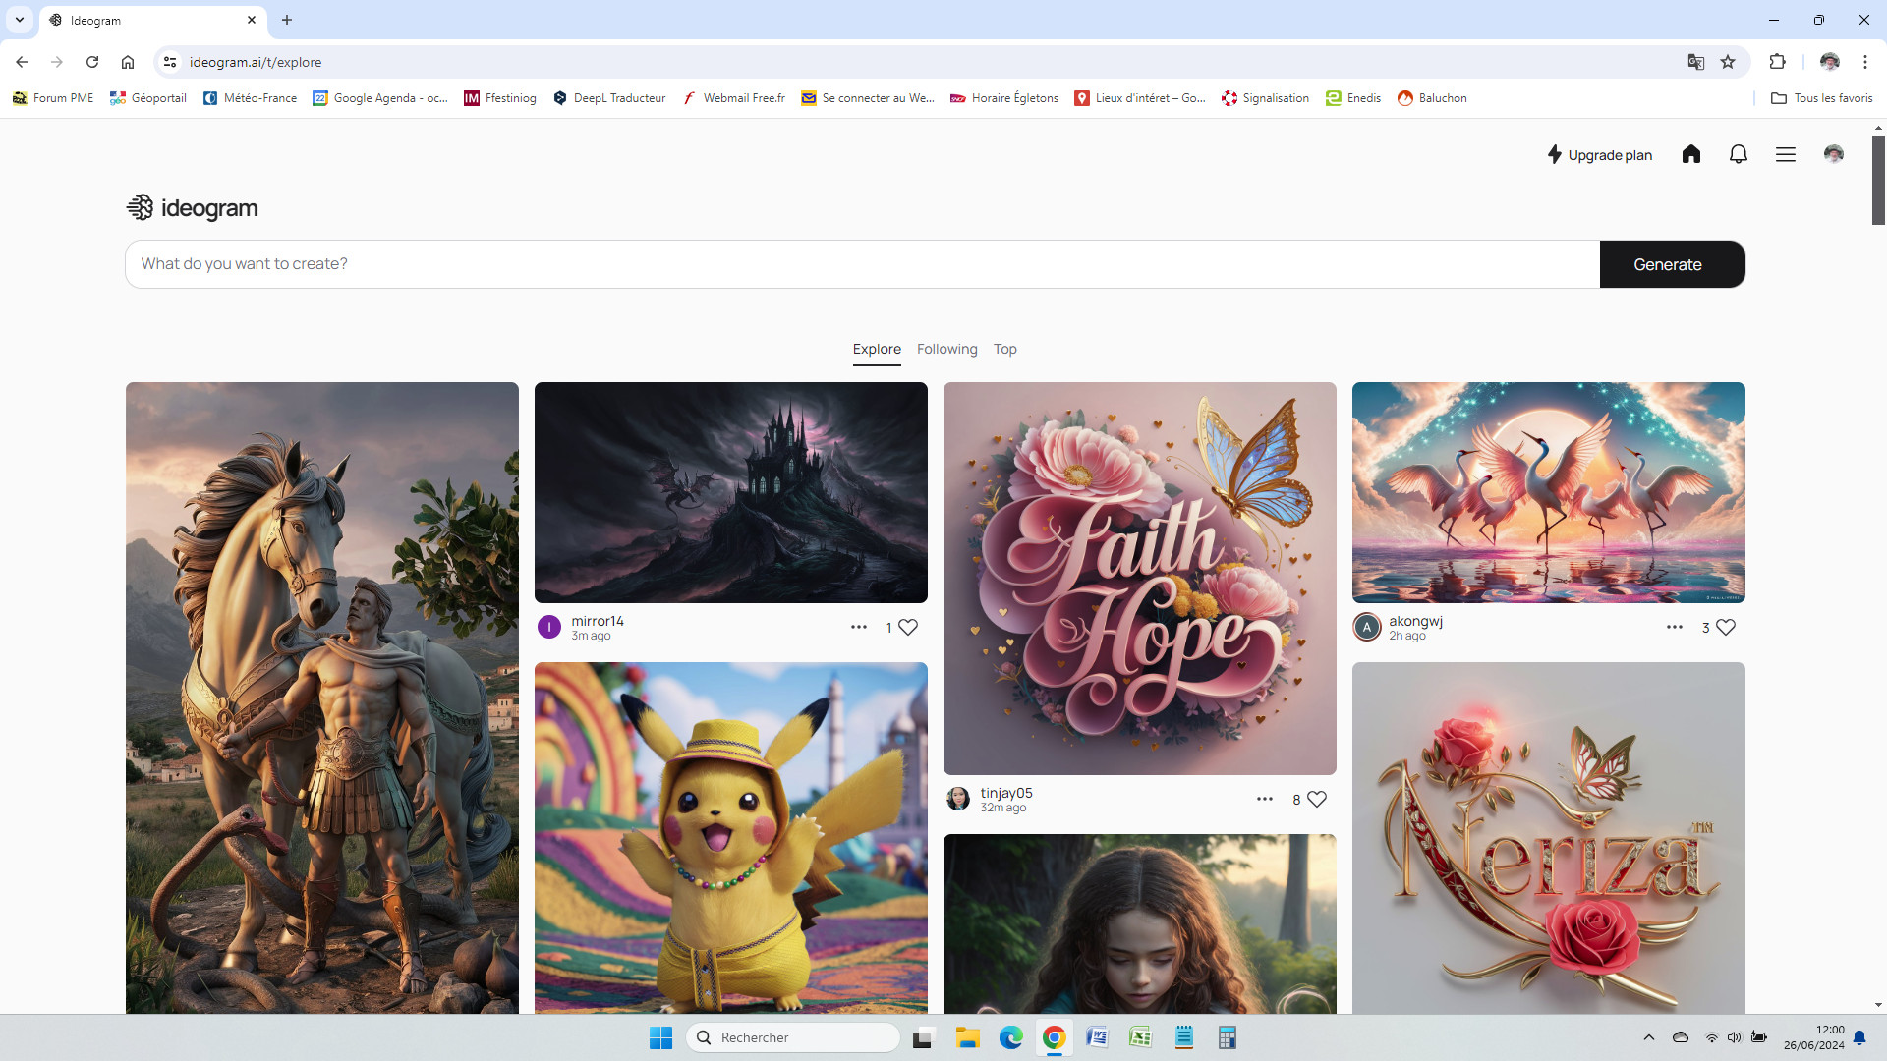Open Excel from the taskbar
1887x1061 pixels.
click(1141, 1037)
